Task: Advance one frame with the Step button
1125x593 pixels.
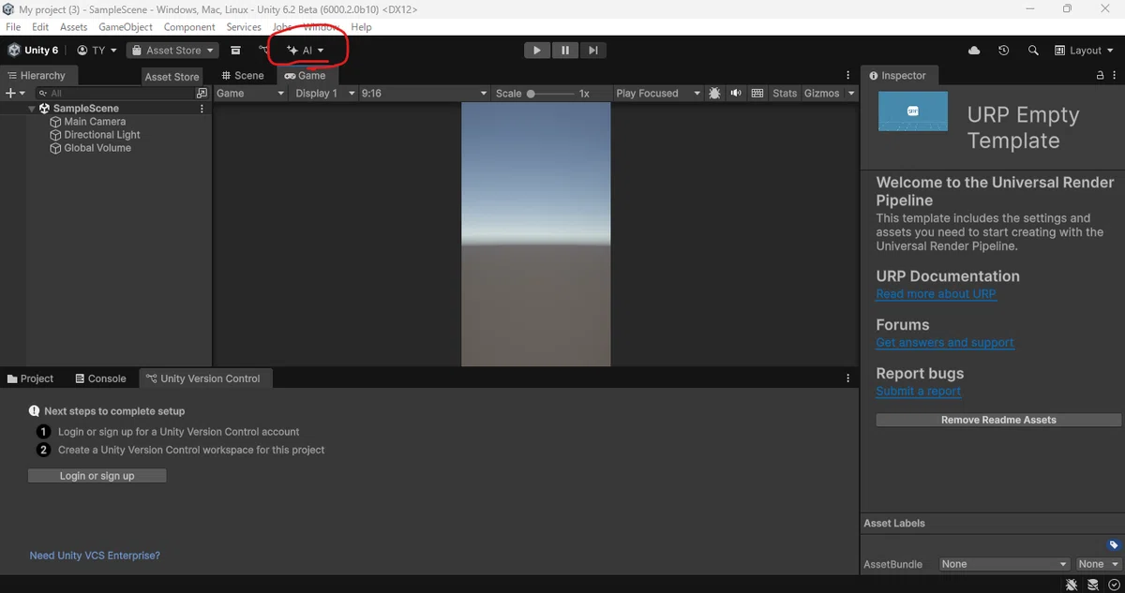Action: point(592,51)
